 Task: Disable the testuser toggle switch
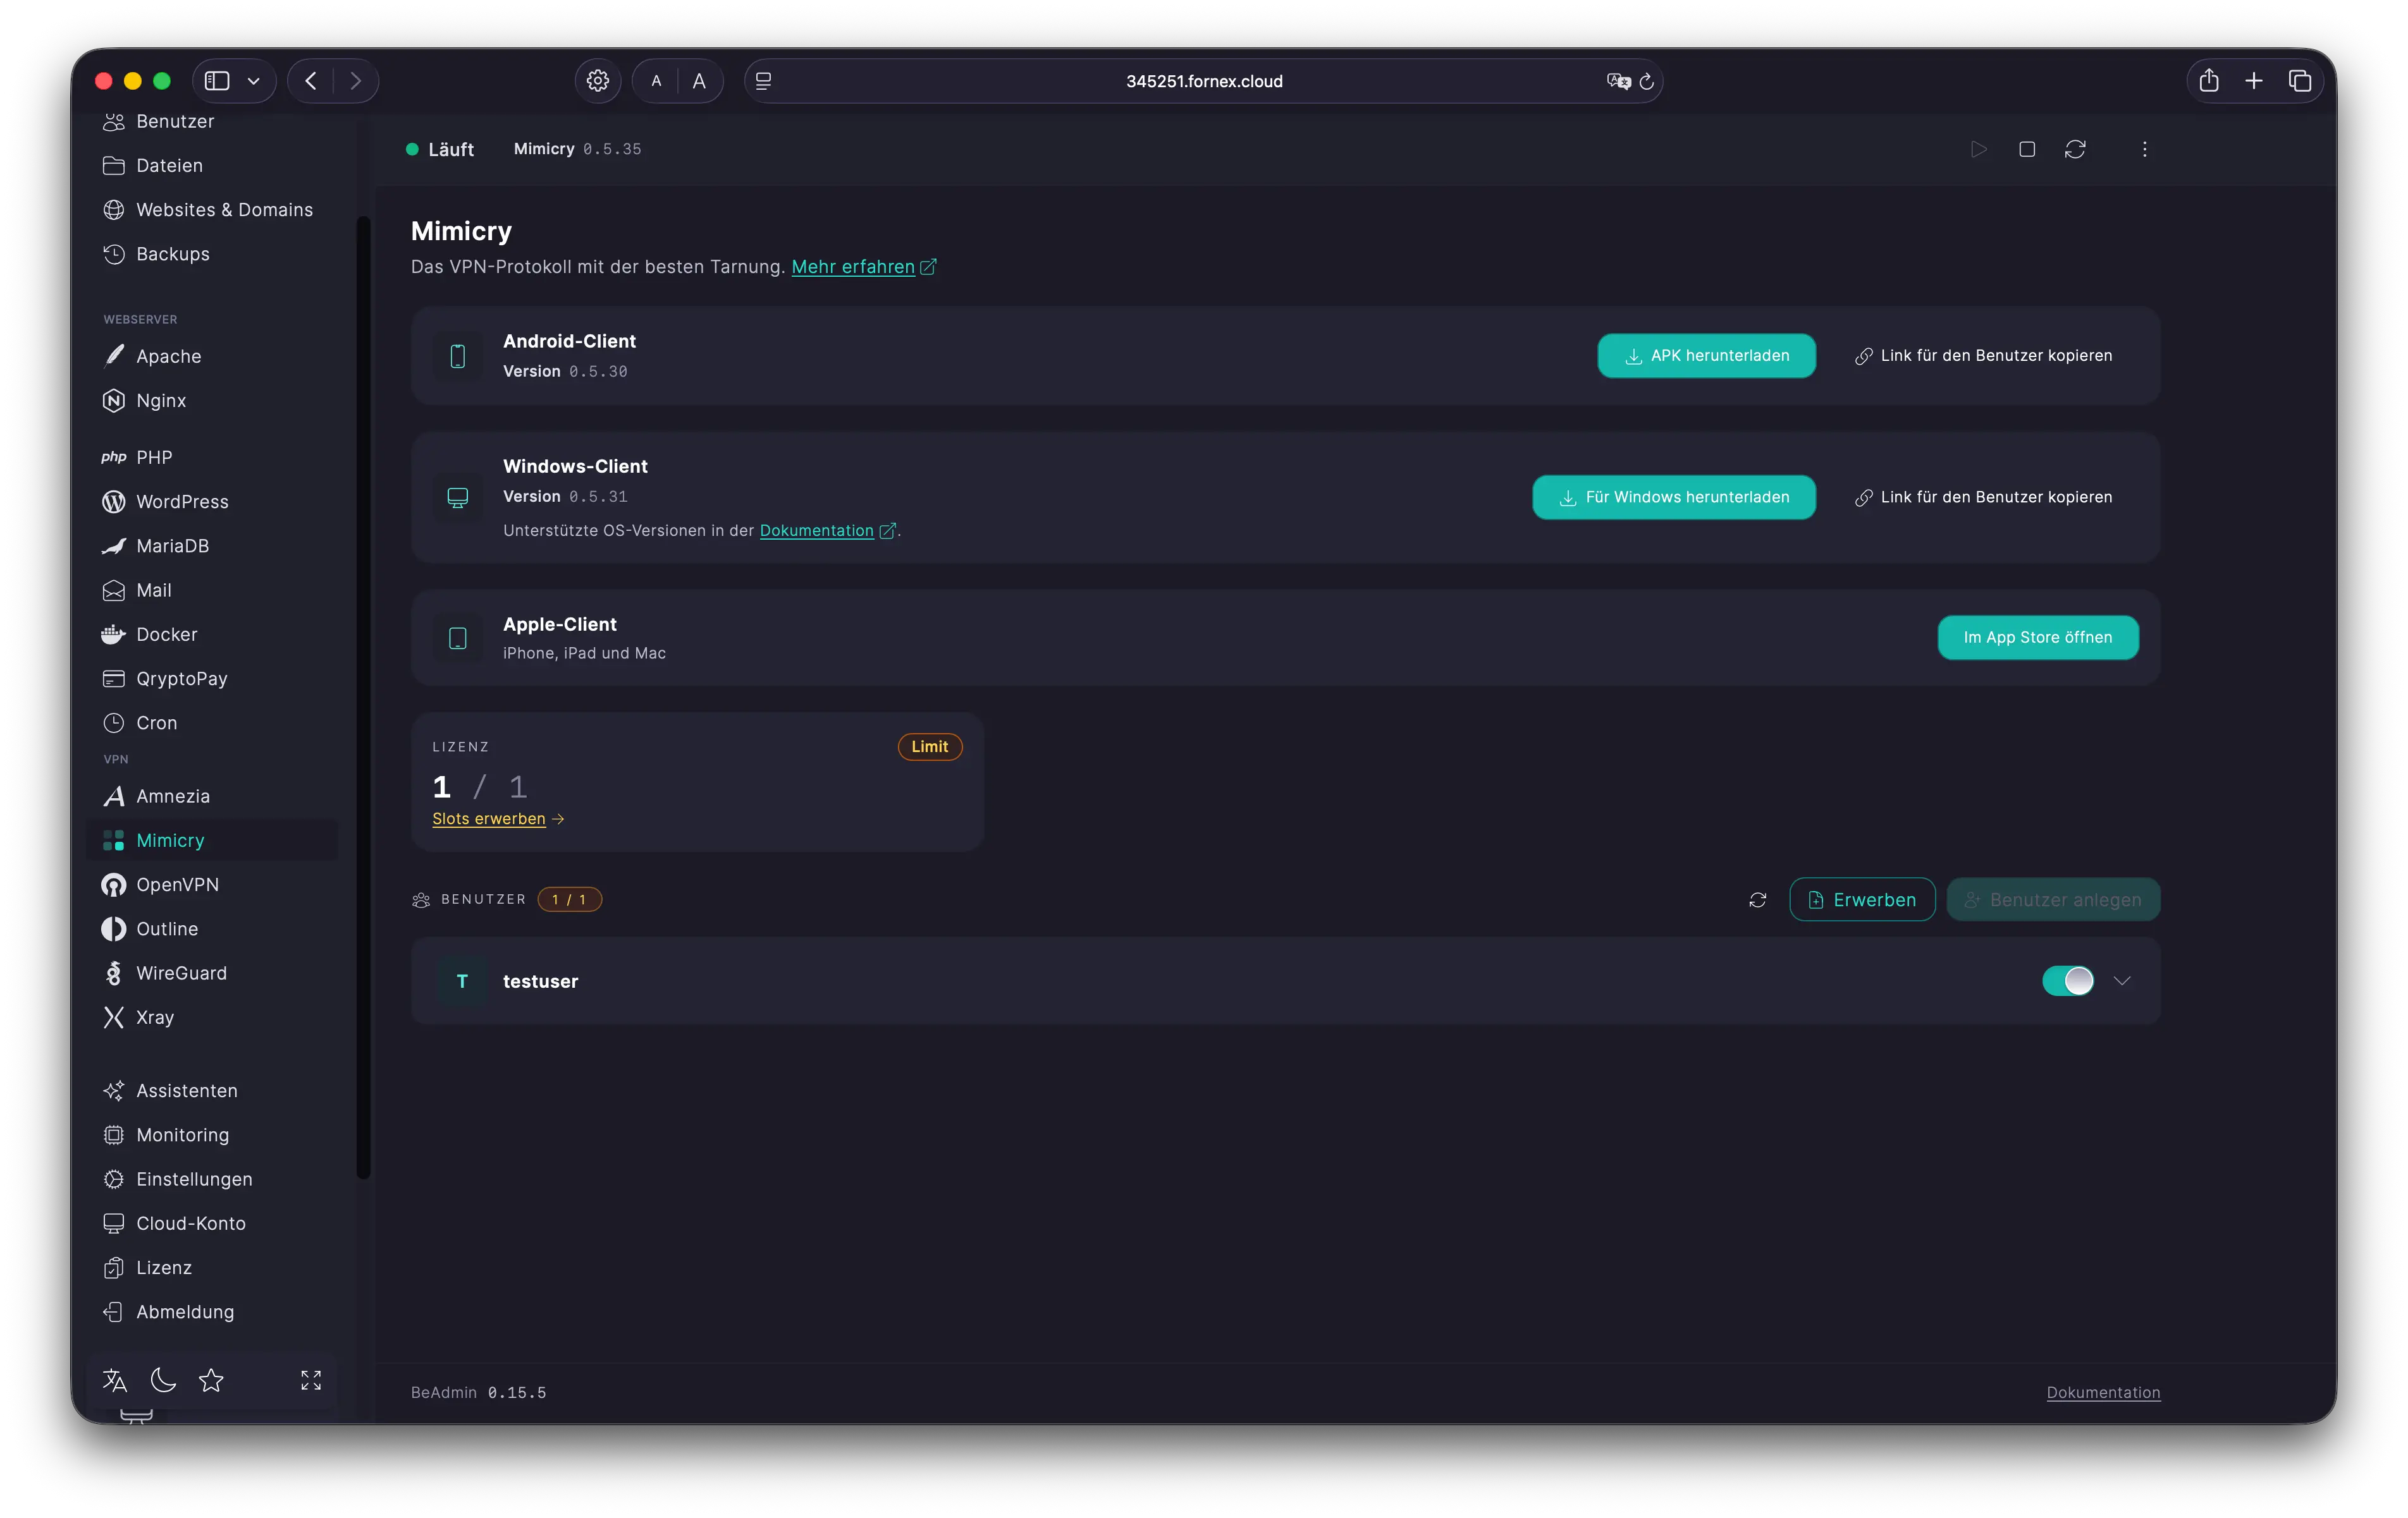(x=2067, y=980)
